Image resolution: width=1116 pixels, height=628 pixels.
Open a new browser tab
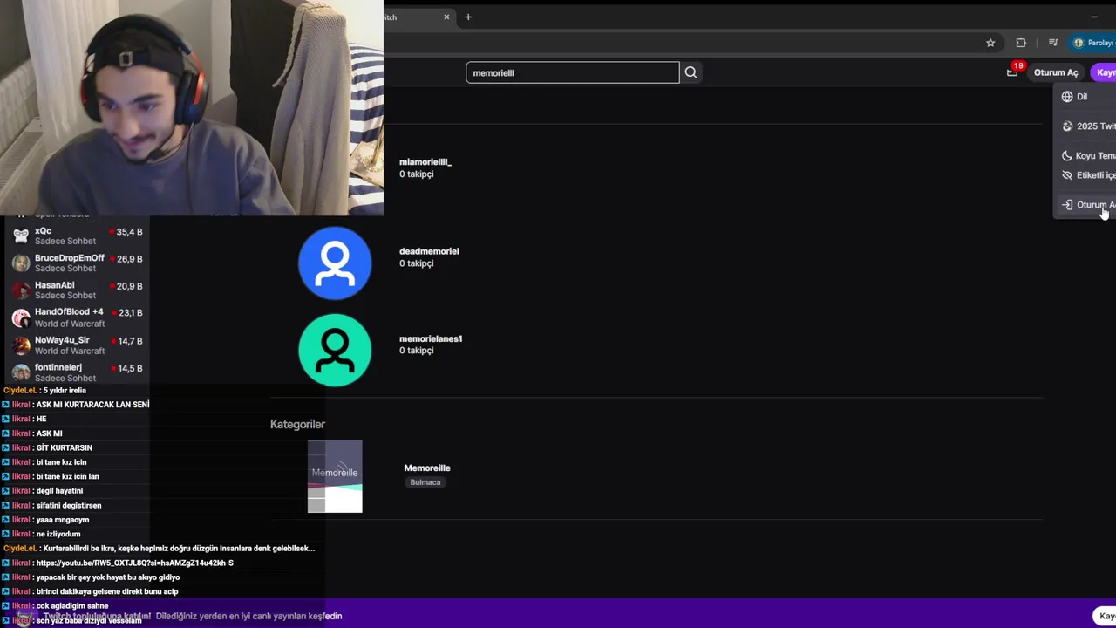click(468, 17)
